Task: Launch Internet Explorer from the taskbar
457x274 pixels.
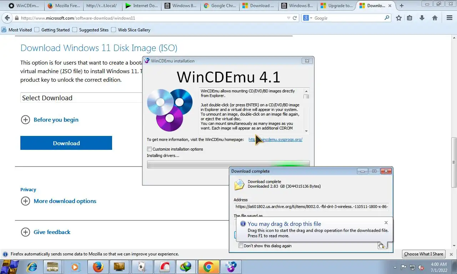Action: click(32, 267)
